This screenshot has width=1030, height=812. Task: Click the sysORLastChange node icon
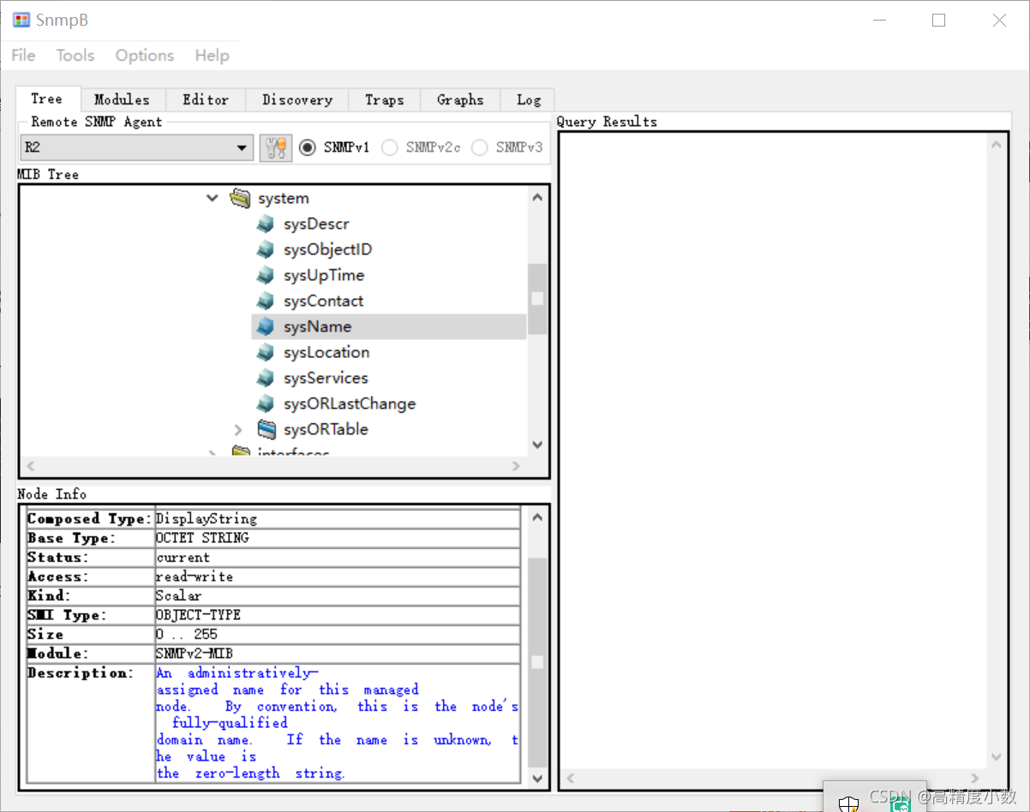[x=266, y=404]
